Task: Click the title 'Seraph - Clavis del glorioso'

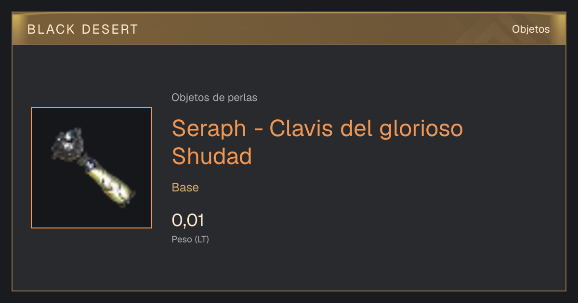Action: tap(317, 128)
